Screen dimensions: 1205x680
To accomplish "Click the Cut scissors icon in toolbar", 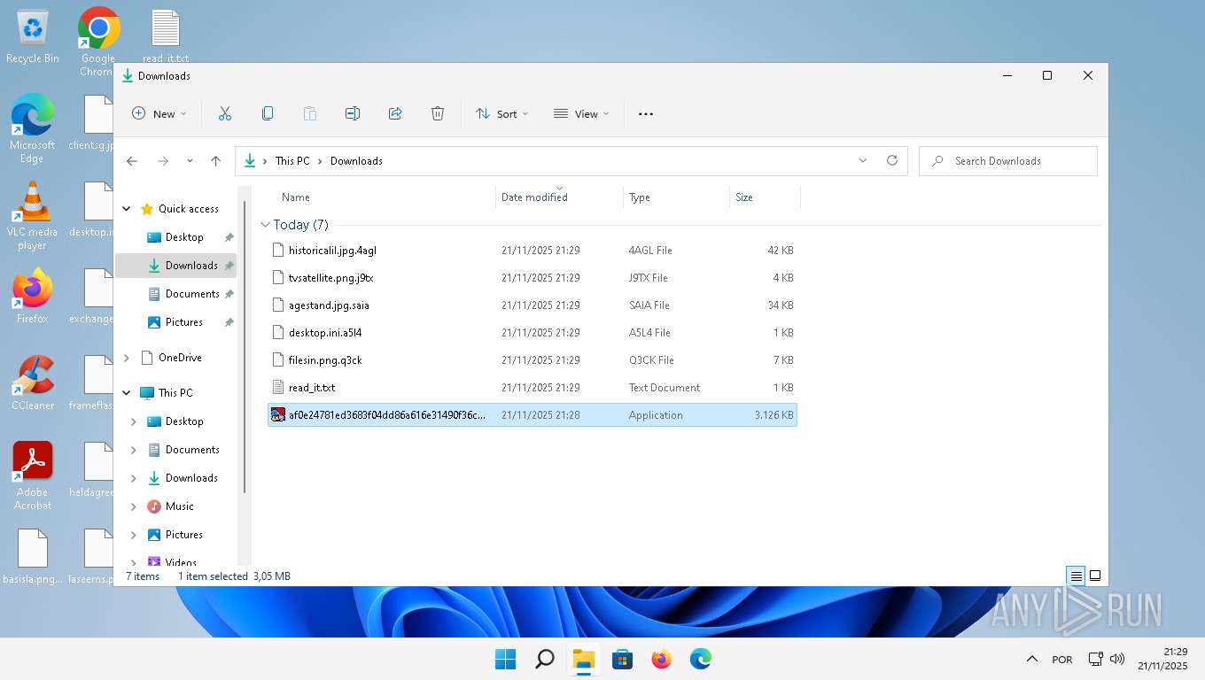I will (225, 113).
